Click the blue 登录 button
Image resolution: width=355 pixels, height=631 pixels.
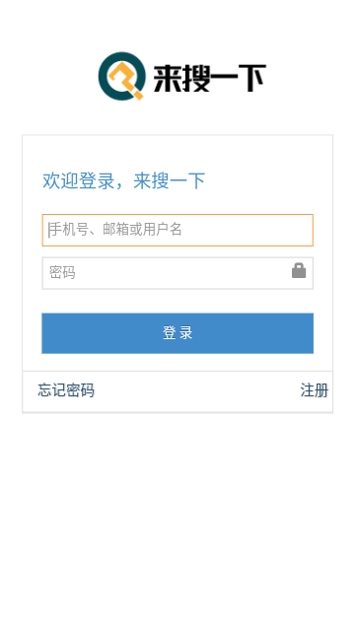pos(177,333)
